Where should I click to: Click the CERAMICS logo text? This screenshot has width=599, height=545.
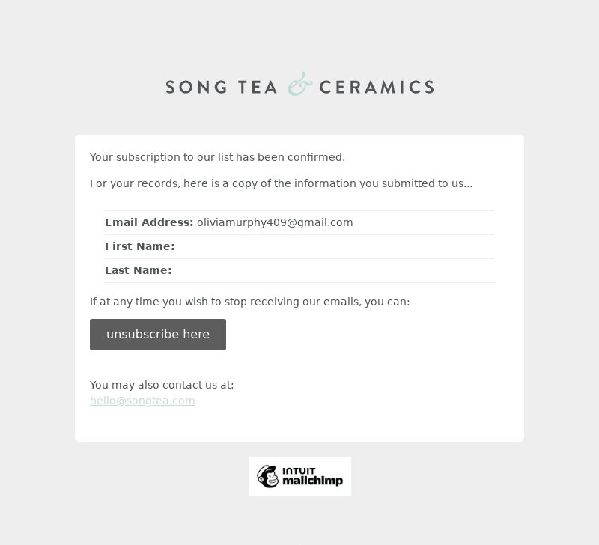click(377, 87)
